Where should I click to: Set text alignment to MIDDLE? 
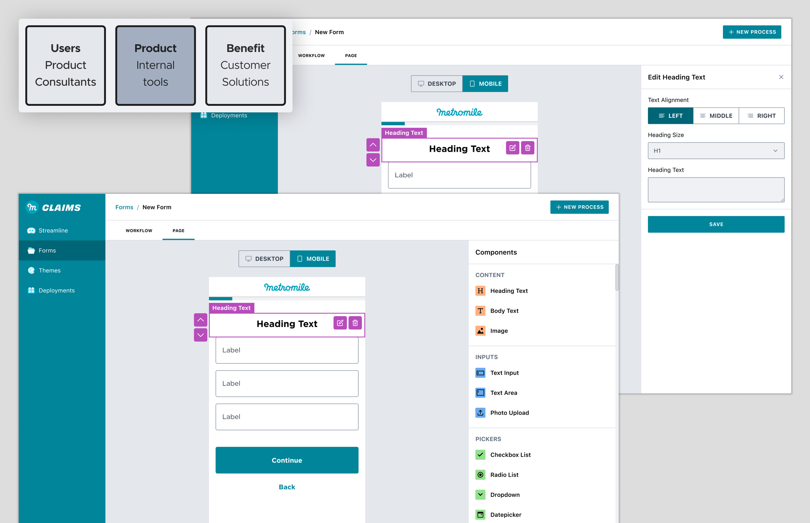point(716,116)
